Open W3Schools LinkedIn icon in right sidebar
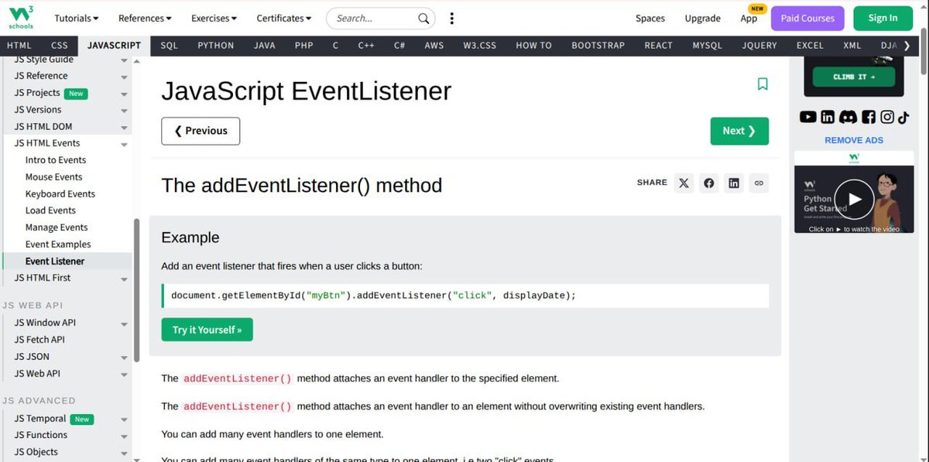This screenshot has width=929, height=462. point(828,117)
